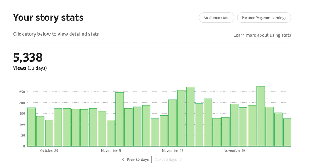Click the October 29 date label
The image size is (309, 167).
pos(49,150)
